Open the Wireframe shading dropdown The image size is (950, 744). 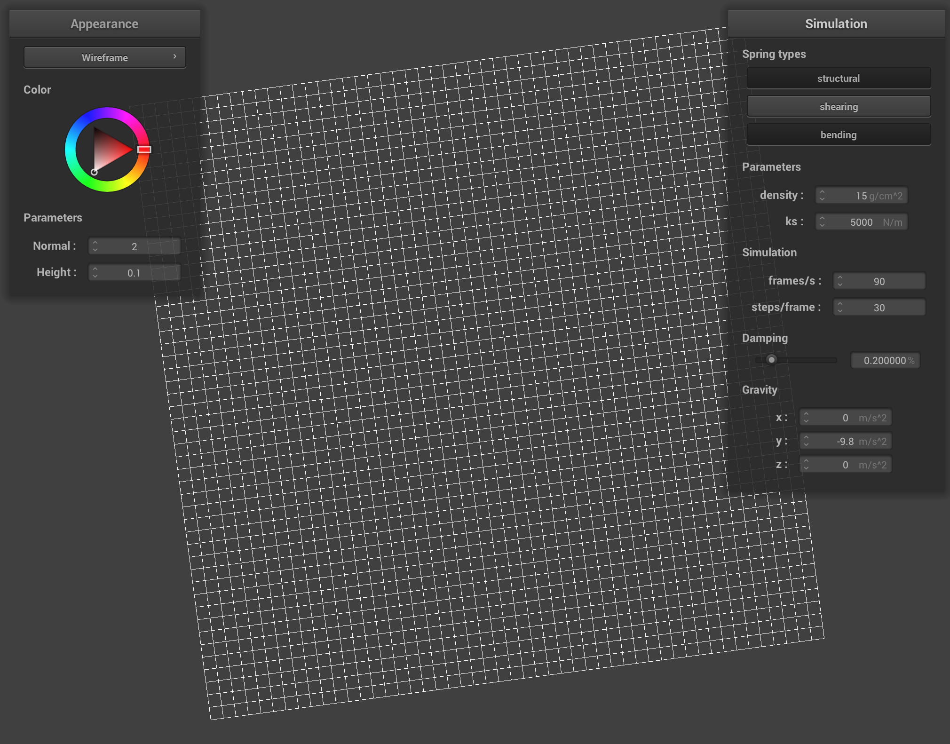click(x=105, y=57)
